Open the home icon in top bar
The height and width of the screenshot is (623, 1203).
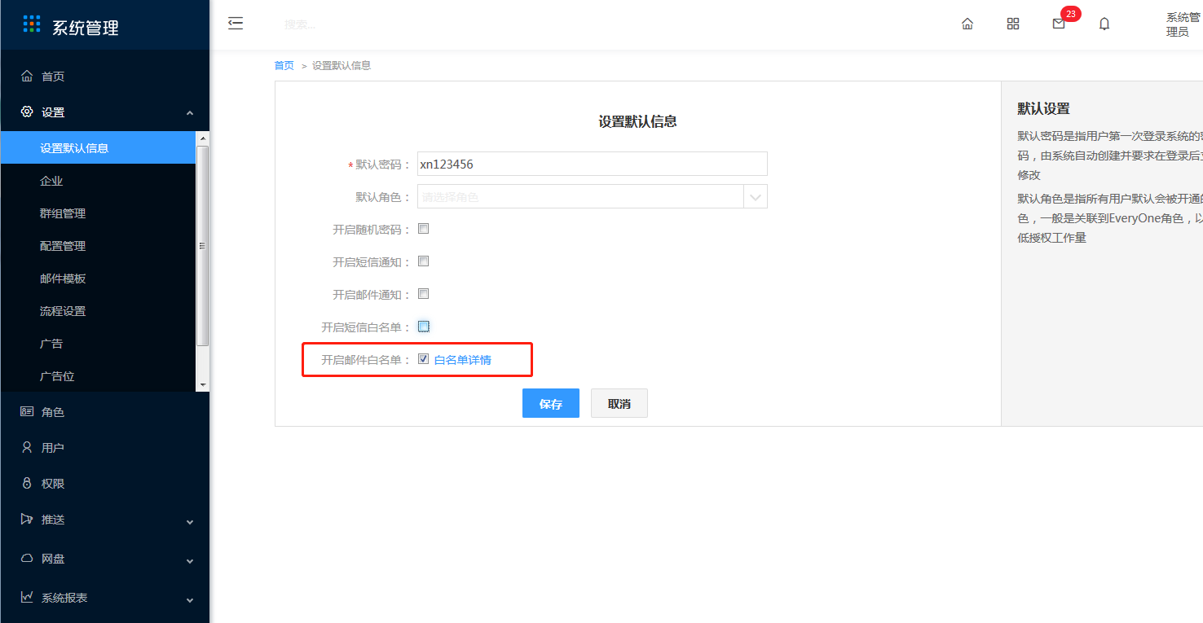click(967, 24)
